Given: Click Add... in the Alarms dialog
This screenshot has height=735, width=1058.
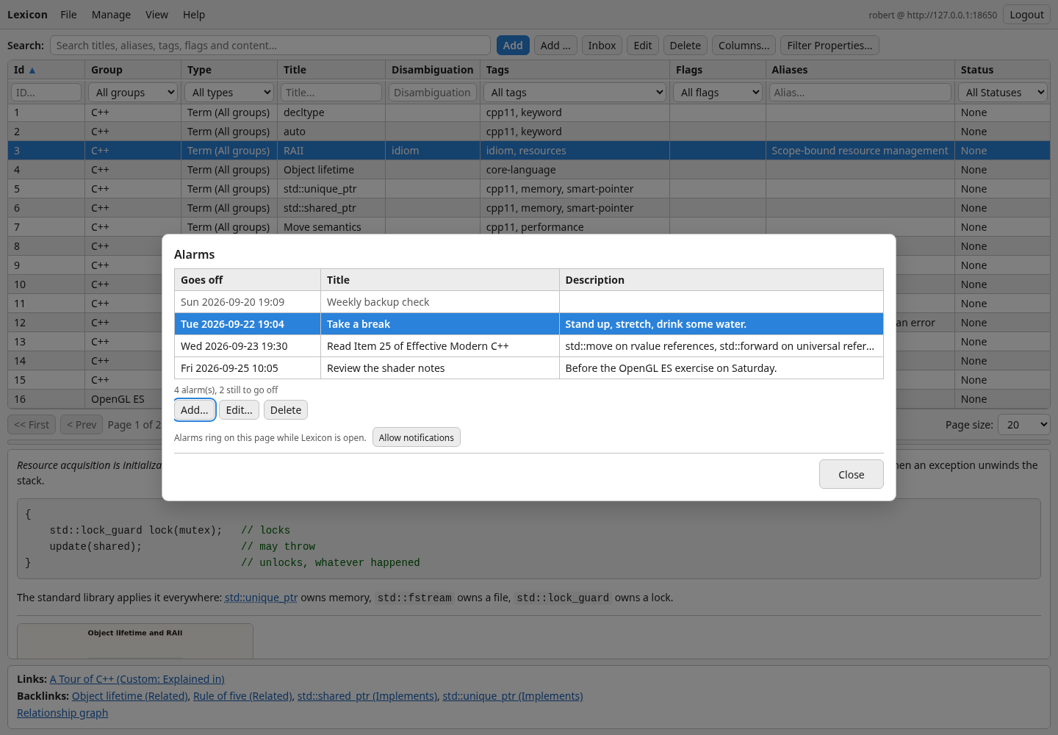Looking at the screenshot, I should [195, 410].
